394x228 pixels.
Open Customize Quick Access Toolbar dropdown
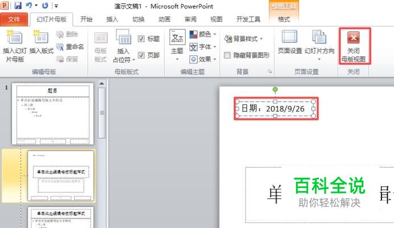(56, 6)
